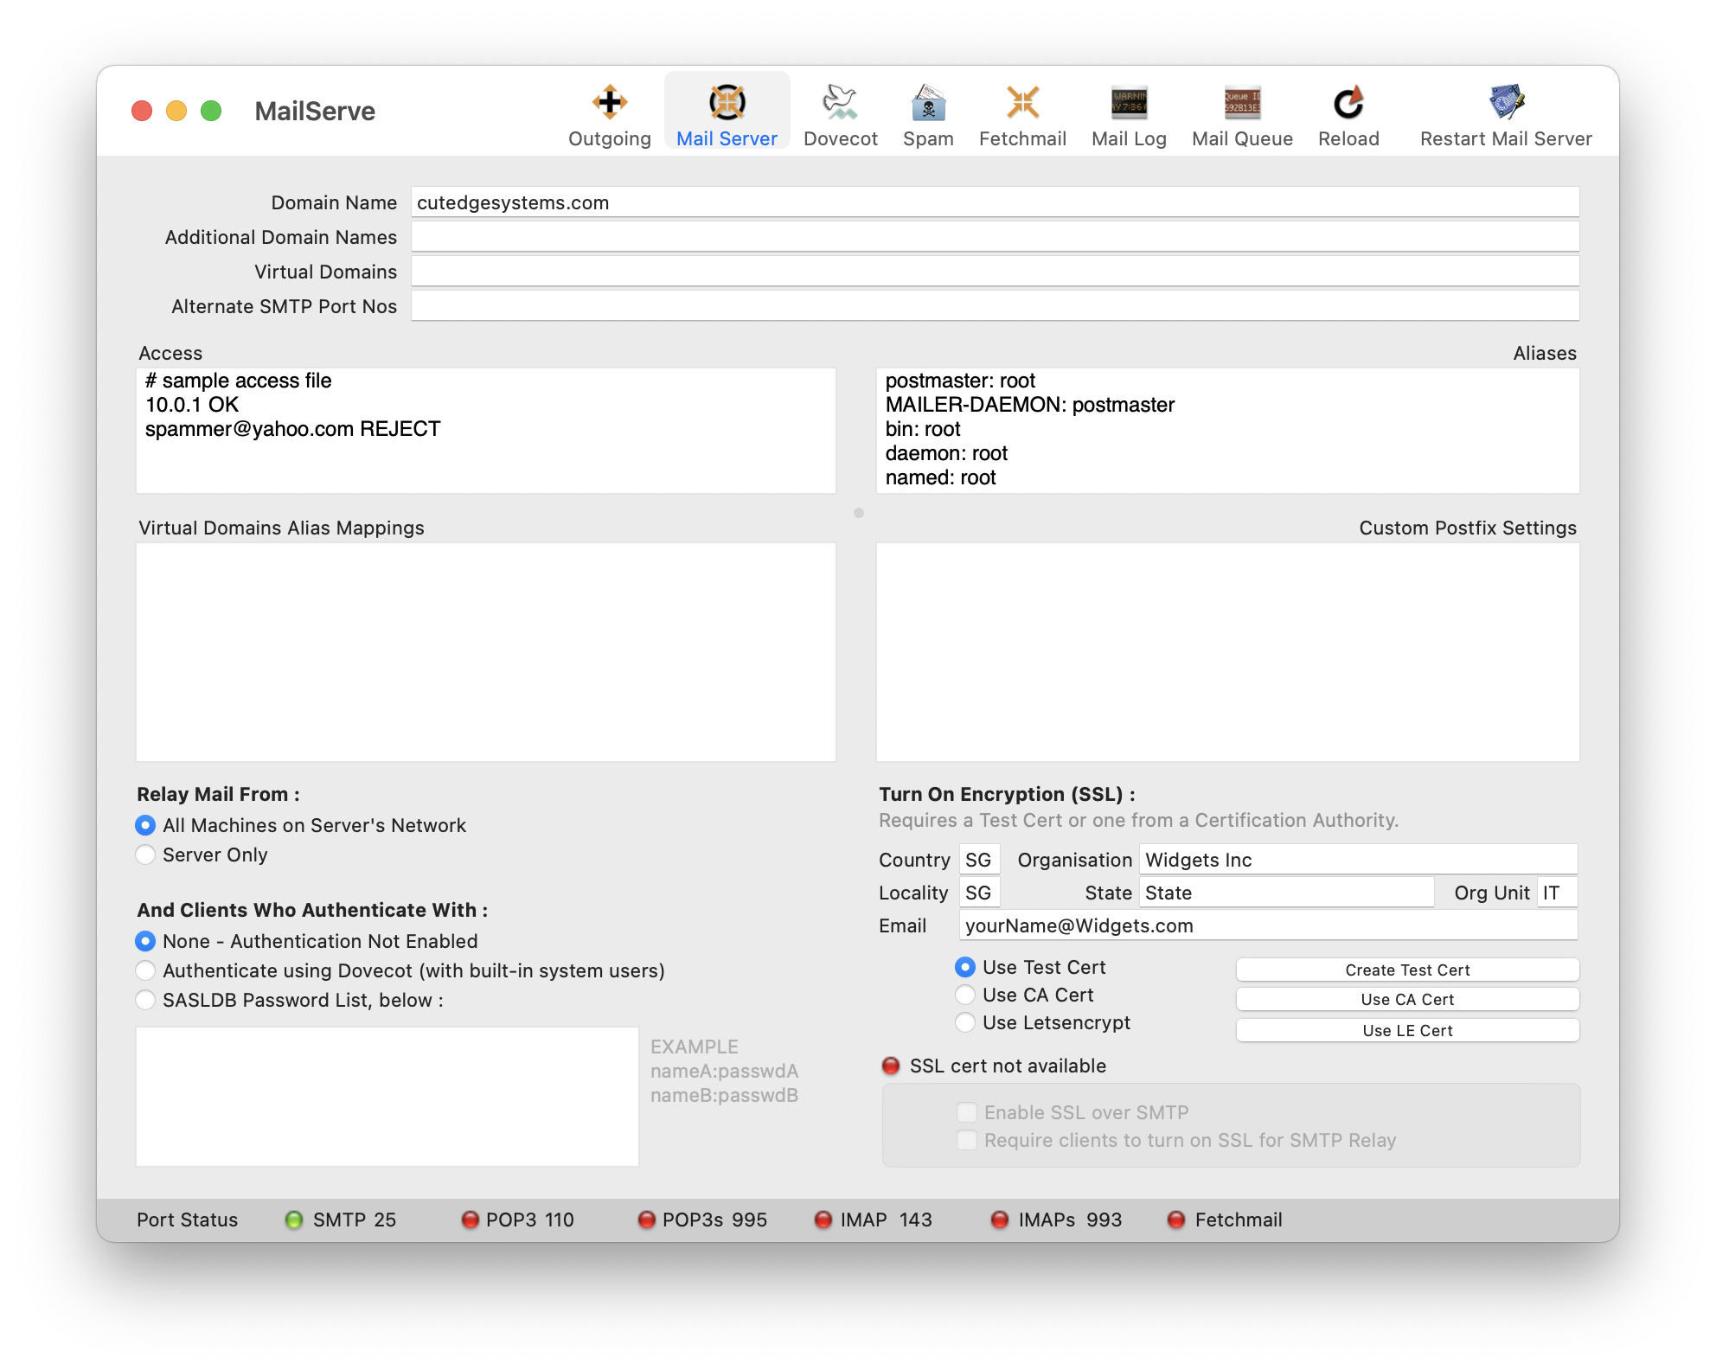Open the Outgoing settings toolbar icon
The width and height of the screenshot is (1716, 1370).
(610, 103)
